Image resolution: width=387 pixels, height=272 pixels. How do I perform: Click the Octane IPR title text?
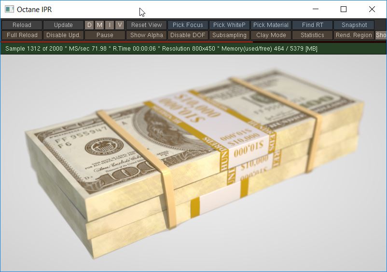point(34,9)
